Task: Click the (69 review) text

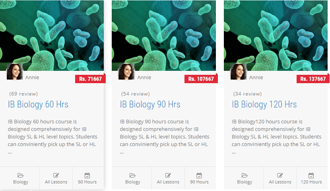Action: point(23,94)
